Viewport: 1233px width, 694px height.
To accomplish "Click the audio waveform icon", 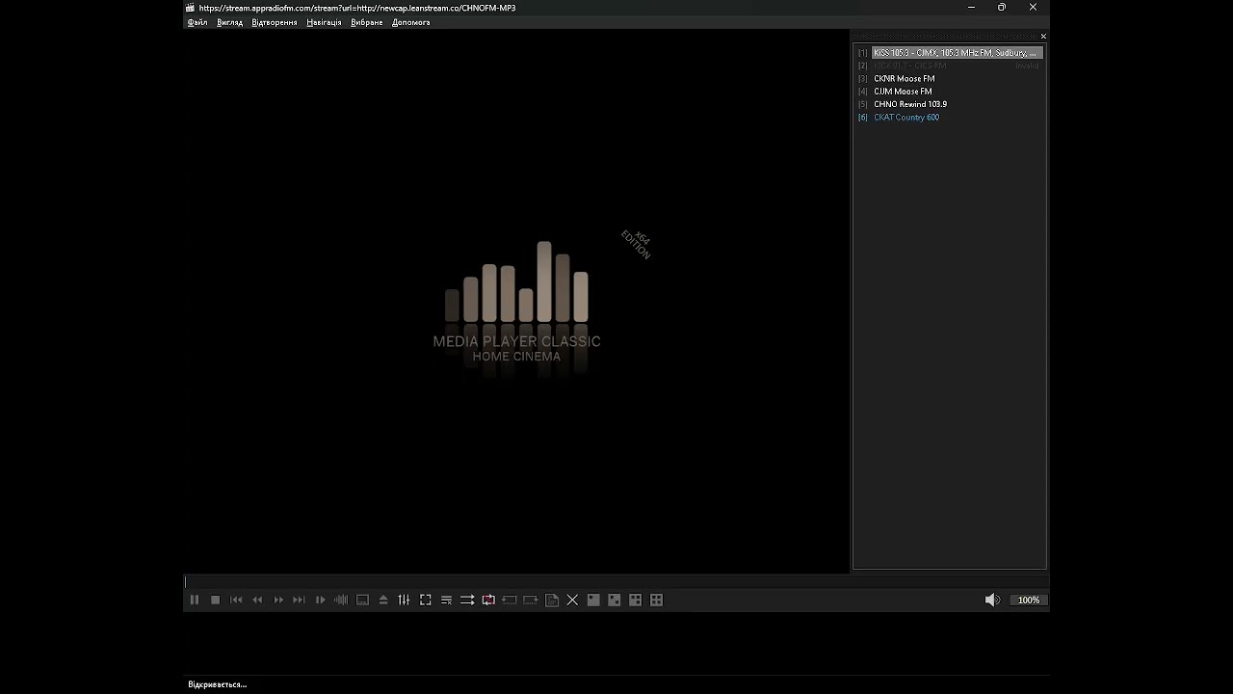I will [341, 600].
